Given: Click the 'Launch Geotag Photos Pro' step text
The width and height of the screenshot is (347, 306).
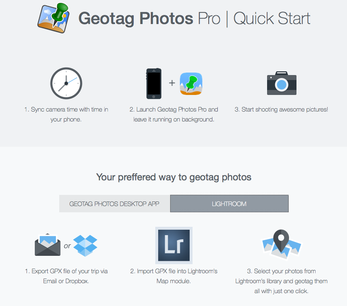Looking at the screenshot, I should [173, 114].
